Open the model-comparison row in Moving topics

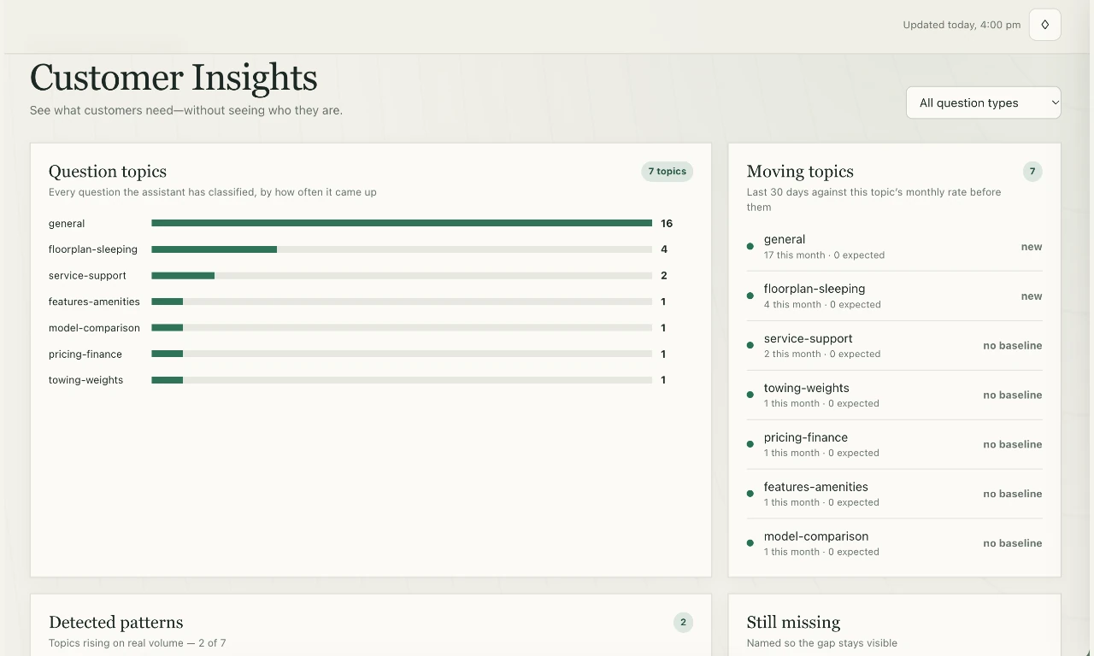(895, 544)
